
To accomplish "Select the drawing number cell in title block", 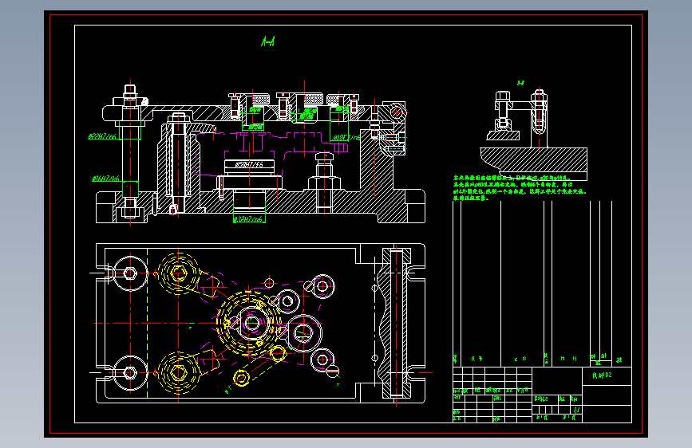I will point(607,375).
